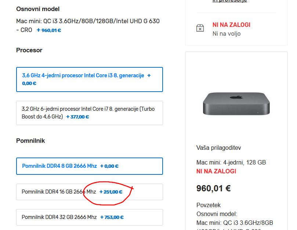Click the base model "+ 960,01 €" price
This screenshot has height=230, width=297.
coord(49,30)
